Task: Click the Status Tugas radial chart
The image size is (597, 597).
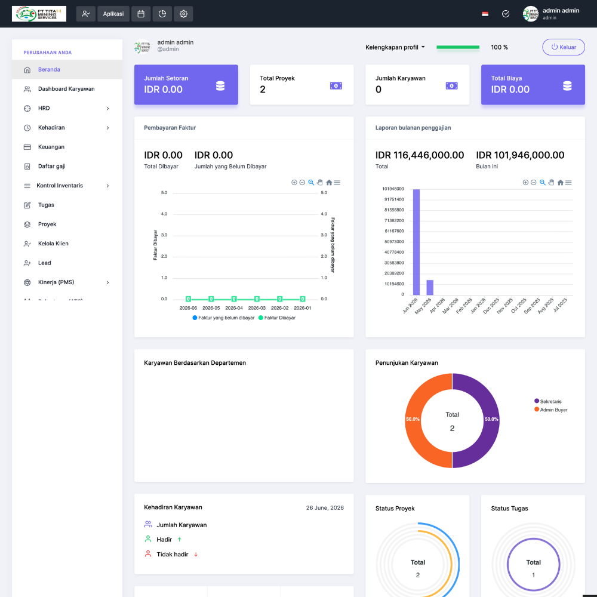Action: (x=533, y=561)
